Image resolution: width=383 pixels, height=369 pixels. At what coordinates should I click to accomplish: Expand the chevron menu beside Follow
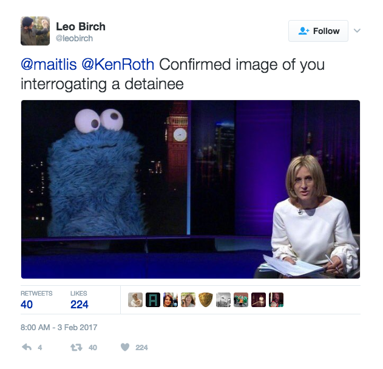(x=357, y=30)
